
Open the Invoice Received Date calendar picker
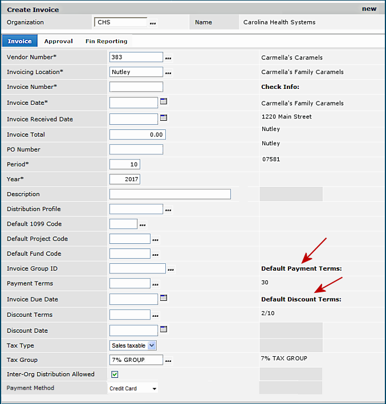tap(164, 119)
